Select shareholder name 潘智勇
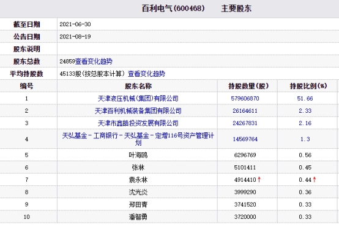 click(x=138, y=217)
